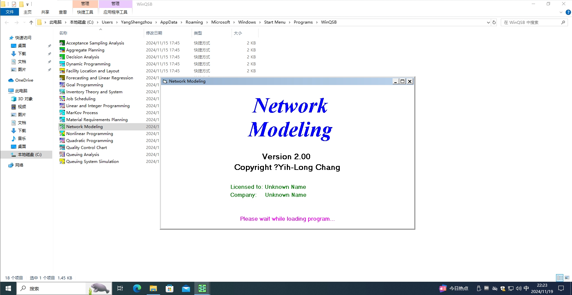Screen dimensions: 572x295
Task: Click the WinQSB Network Modeling taskbar icon
Action: 202,288
